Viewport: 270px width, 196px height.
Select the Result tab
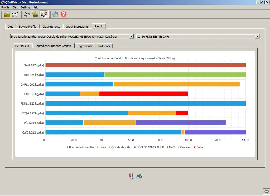[x=99, y=26]
